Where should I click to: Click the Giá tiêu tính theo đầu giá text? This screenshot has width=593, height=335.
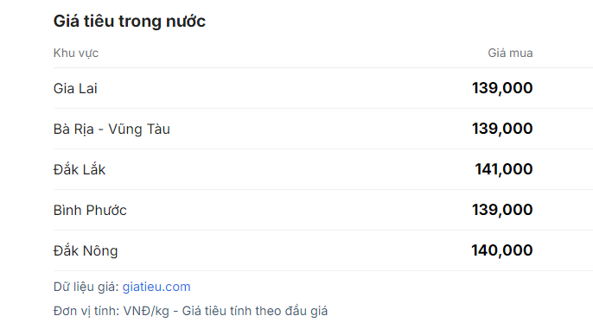pyautogui.click(x=255, y=311)
